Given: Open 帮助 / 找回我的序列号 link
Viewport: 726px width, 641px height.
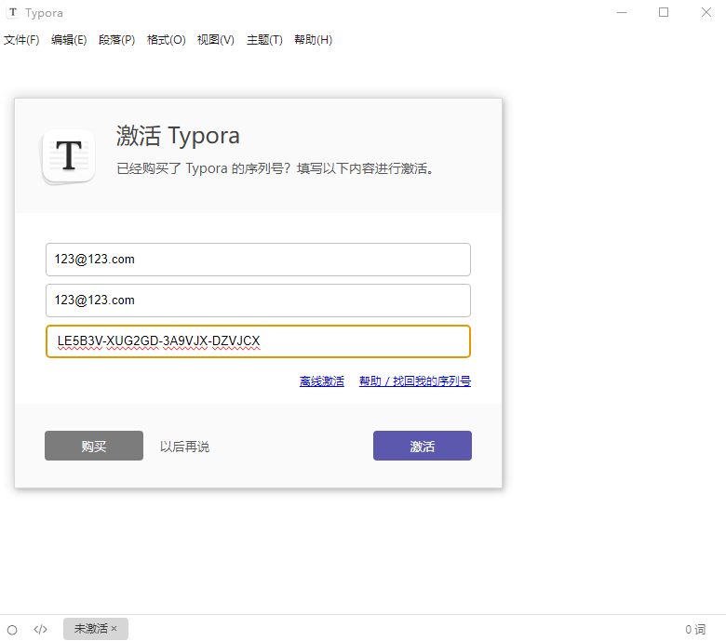Looking at the screenshot, I should [x=415, y=381].
